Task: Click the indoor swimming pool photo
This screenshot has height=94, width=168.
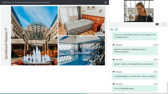Action: 82,51
